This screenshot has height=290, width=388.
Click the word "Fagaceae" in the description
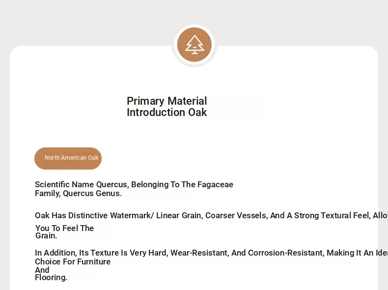click(215, 185)
